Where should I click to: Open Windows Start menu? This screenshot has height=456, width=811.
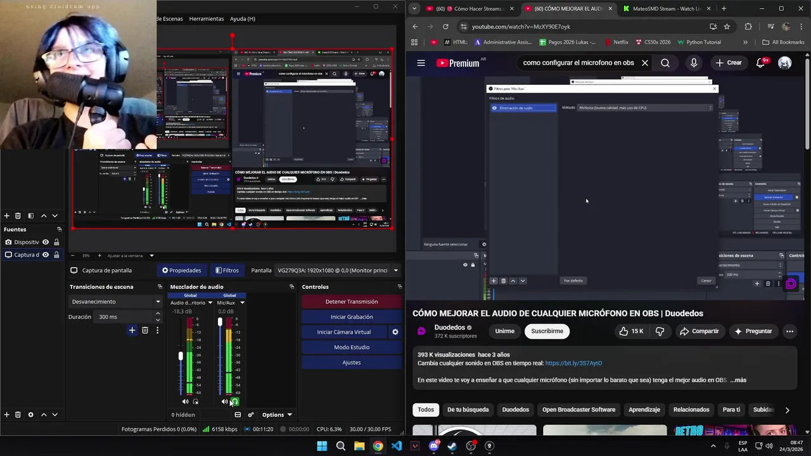pyautogui.click(x=322, y=446)
